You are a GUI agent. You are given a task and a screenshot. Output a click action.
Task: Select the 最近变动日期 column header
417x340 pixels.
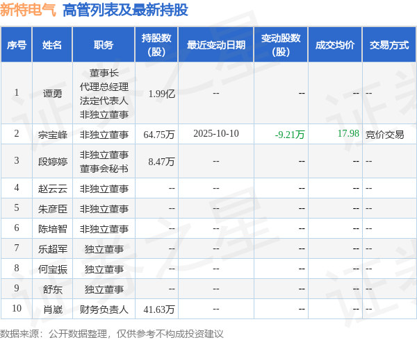pyautogui.click(x=216, y=44)
